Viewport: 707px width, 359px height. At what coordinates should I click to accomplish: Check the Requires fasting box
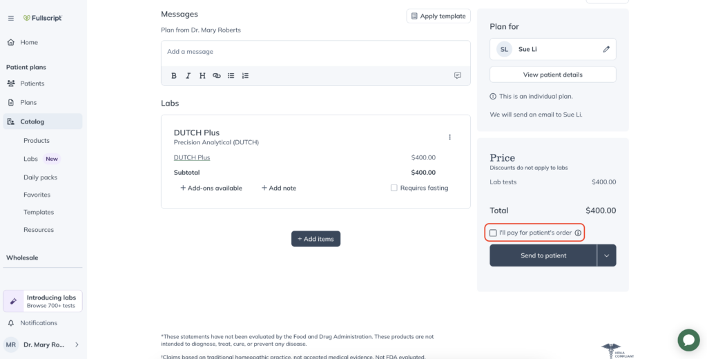pyautogui.click(x=394, y=188)
